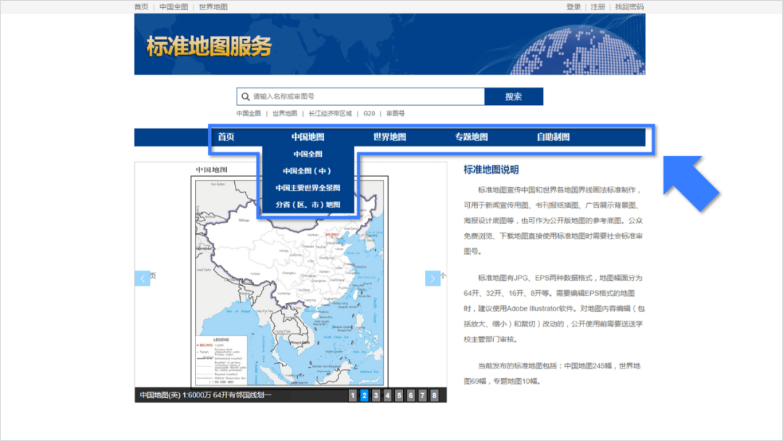Screen dimensions: 783x441
Task: Choose 分省（区、市）地图 dropdown entry
Action: click(x=307, y=205)
